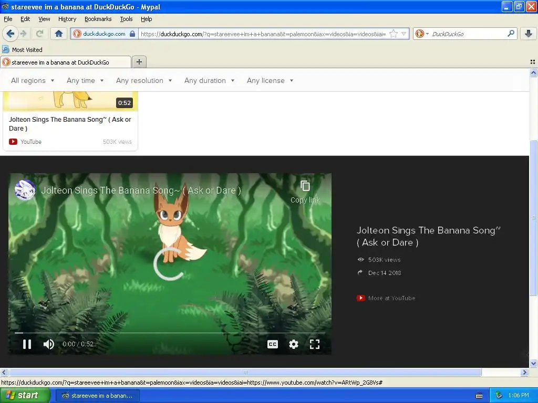Screen dimensions: 538x403
Task: Open the search engine selector dropdown
Action: (x=422, y=34)
